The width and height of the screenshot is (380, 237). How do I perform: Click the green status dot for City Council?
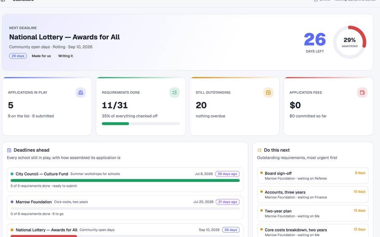tap(12, 174)
